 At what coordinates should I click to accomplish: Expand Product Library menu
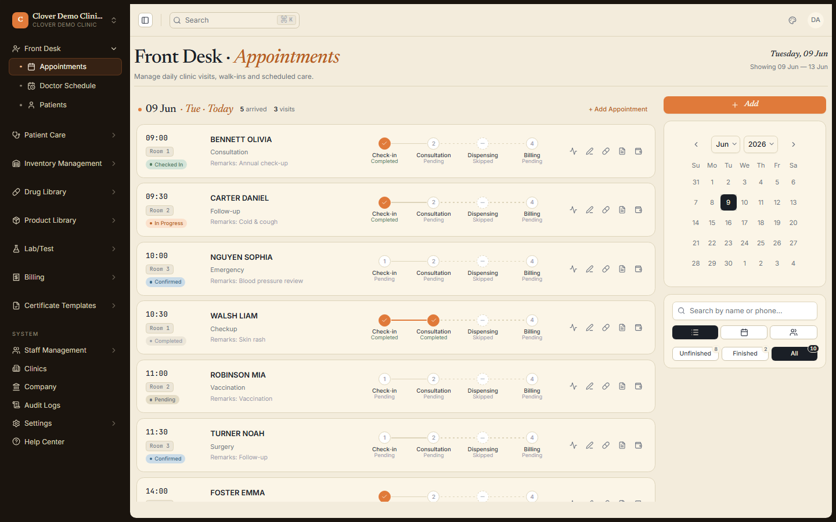tap(65, 220)
